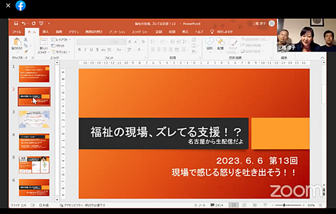
Task: Start slideshow from beginning icon in title bar
Action: [x=41, y=24]
